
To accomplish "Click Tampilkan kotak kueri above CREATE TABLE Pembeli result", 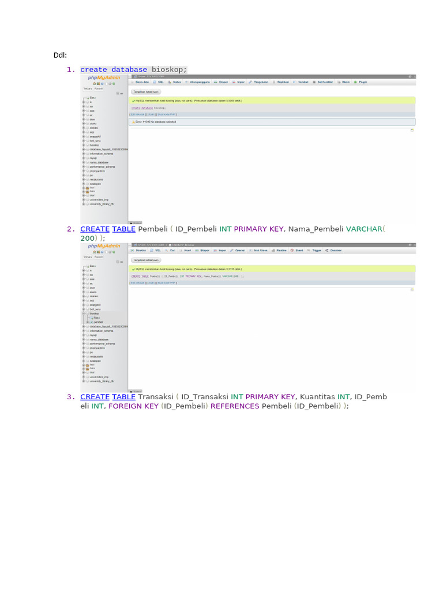I will pos(146,260).
